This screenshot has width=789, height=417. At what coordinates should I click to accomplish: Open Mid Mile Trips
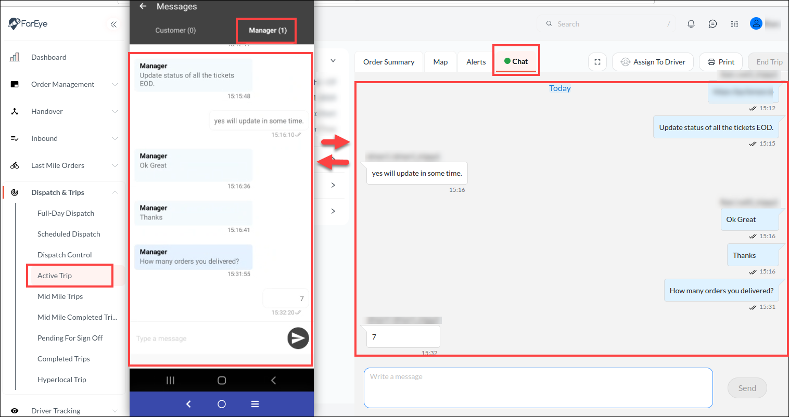tap(60, 296)
